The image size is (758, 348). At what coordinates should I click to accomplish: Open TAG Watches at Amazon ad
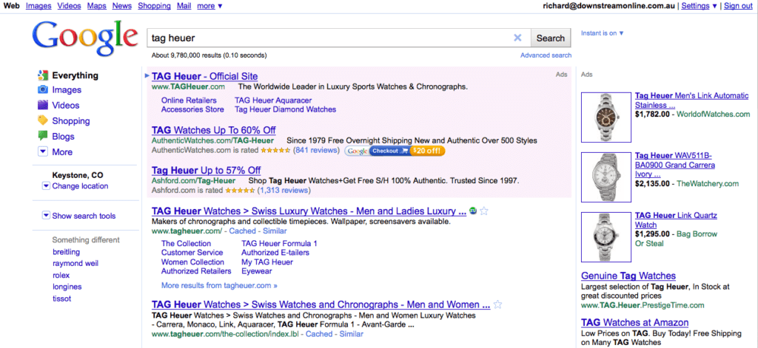tap(634, 322)
